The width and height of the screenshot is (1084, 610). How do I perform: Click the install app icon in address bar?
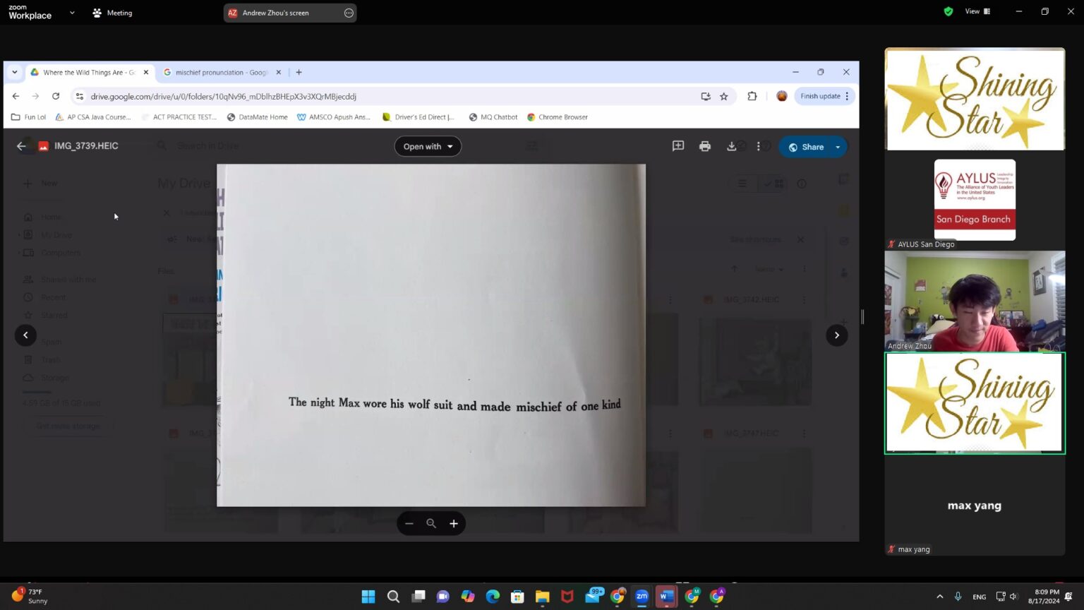(706, 96)
